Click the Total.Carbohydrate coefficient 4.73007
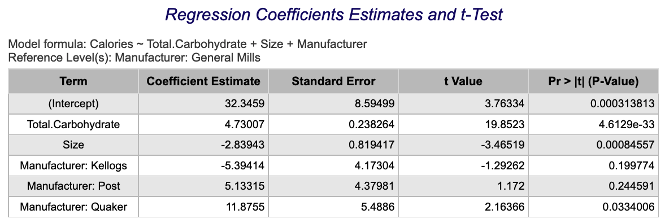 246,125
